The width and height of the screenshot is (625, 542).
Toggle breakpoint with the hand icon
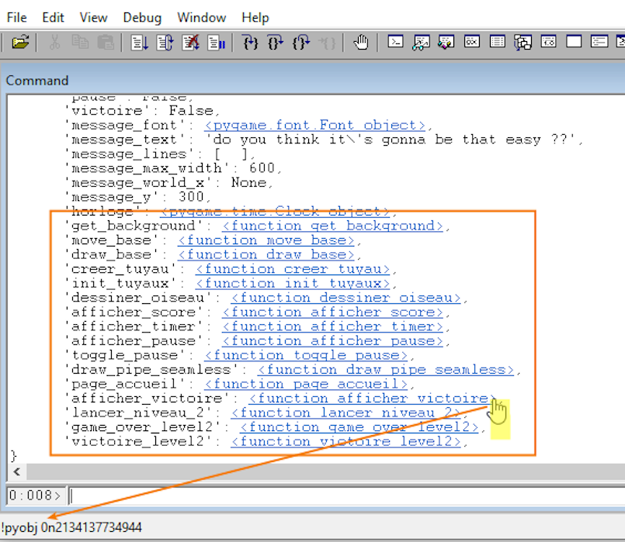tap(360, 43)
